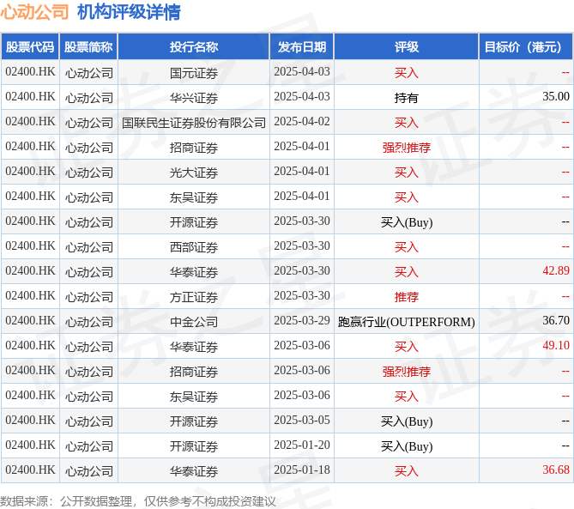This screenshot has height=509, width=574.
Task: Click 东吴证券 in the 2025-04-01 row
Action: point(194,197)
